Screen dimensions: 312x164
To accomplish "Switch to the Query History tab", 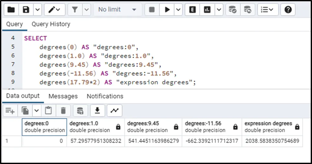I will point(51,24).
